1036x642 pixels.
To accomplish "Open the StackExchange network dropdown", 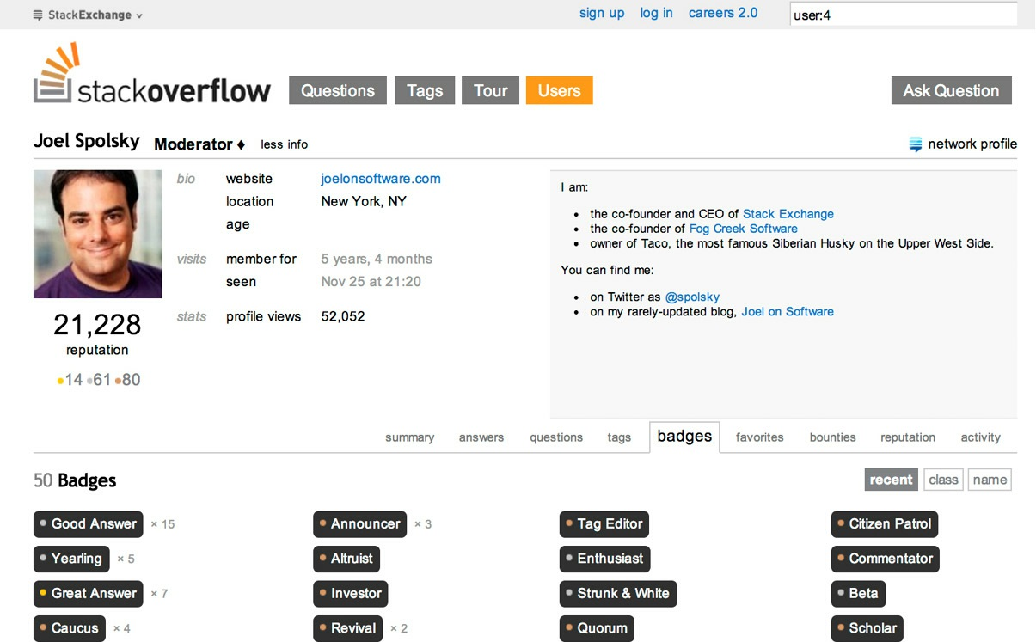I will 88,15.
